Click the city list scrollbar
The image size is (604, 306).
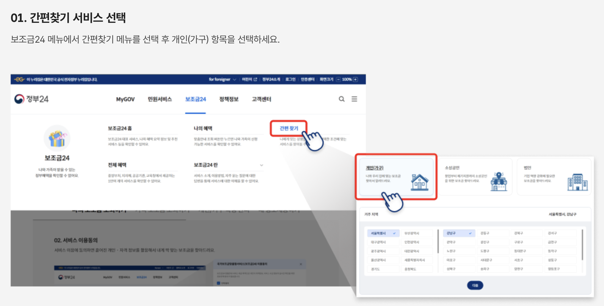coord(438,241)
